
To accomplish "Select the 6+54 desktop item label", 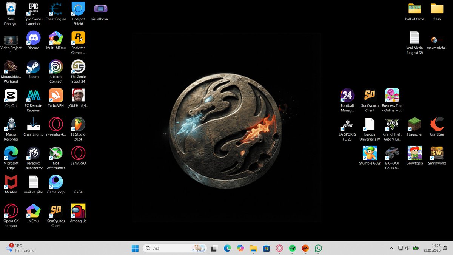I will click(x=78, y=192).
